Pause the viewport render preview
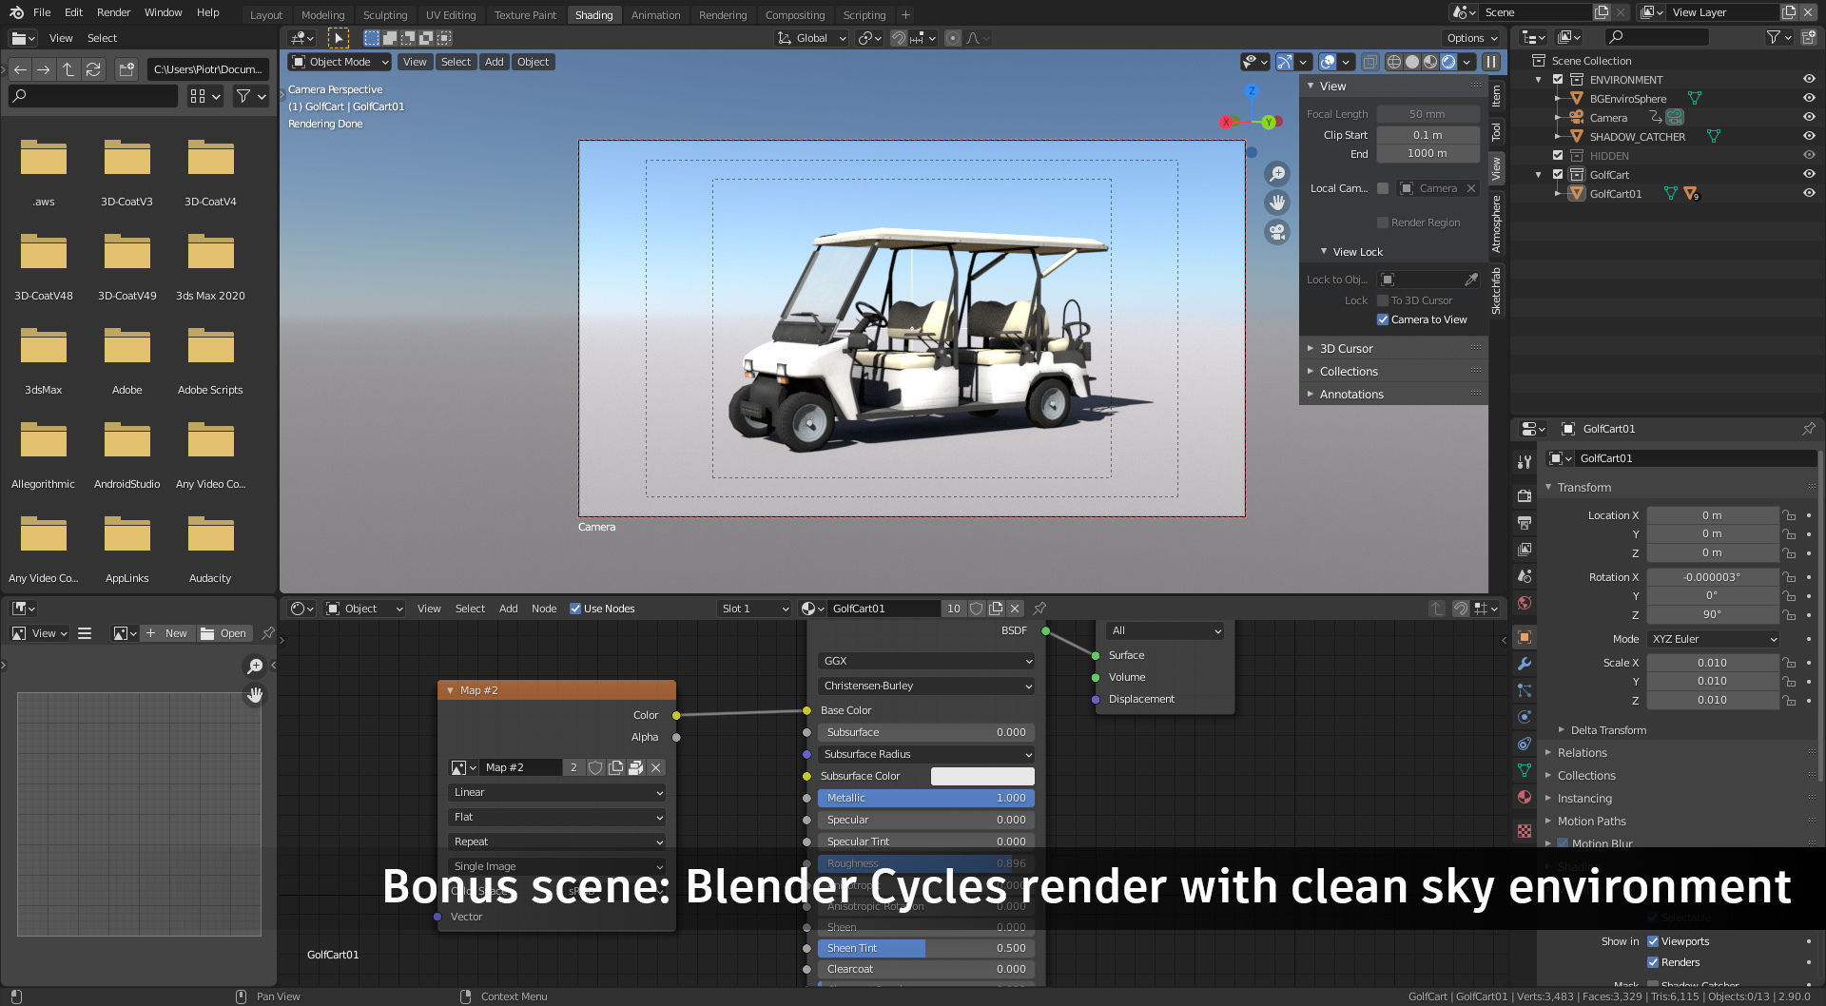1826x1006 pixels. tap(1491, 62)
